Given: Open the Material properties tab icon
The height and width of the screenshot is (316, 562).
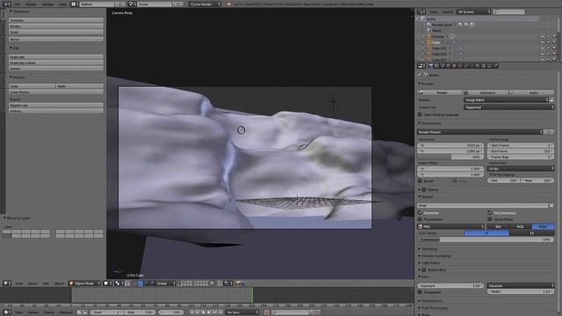Looking at the screenshot, I should (478, 66).
